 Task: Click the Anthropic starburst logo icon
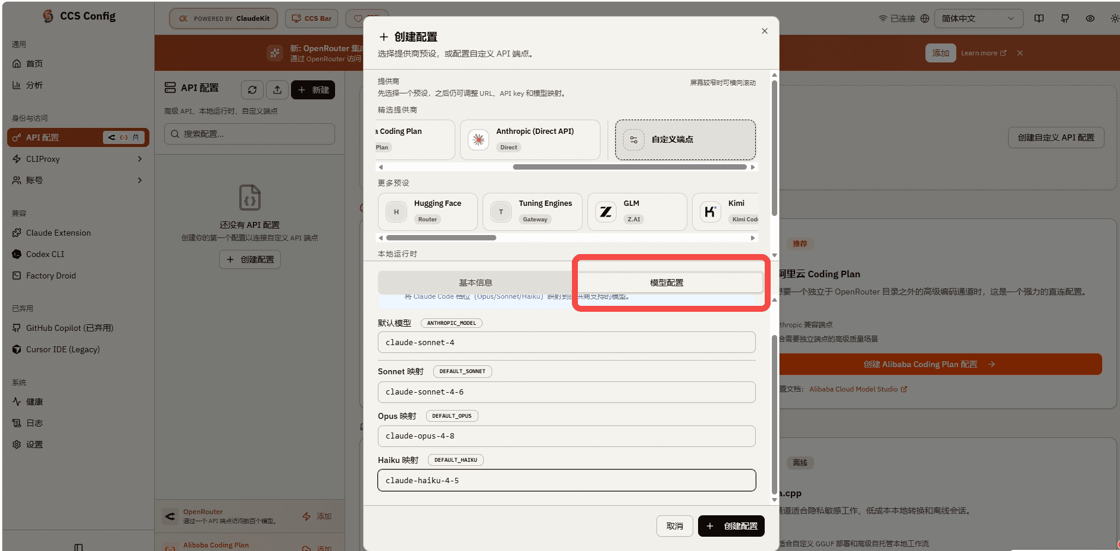[478, 140]
